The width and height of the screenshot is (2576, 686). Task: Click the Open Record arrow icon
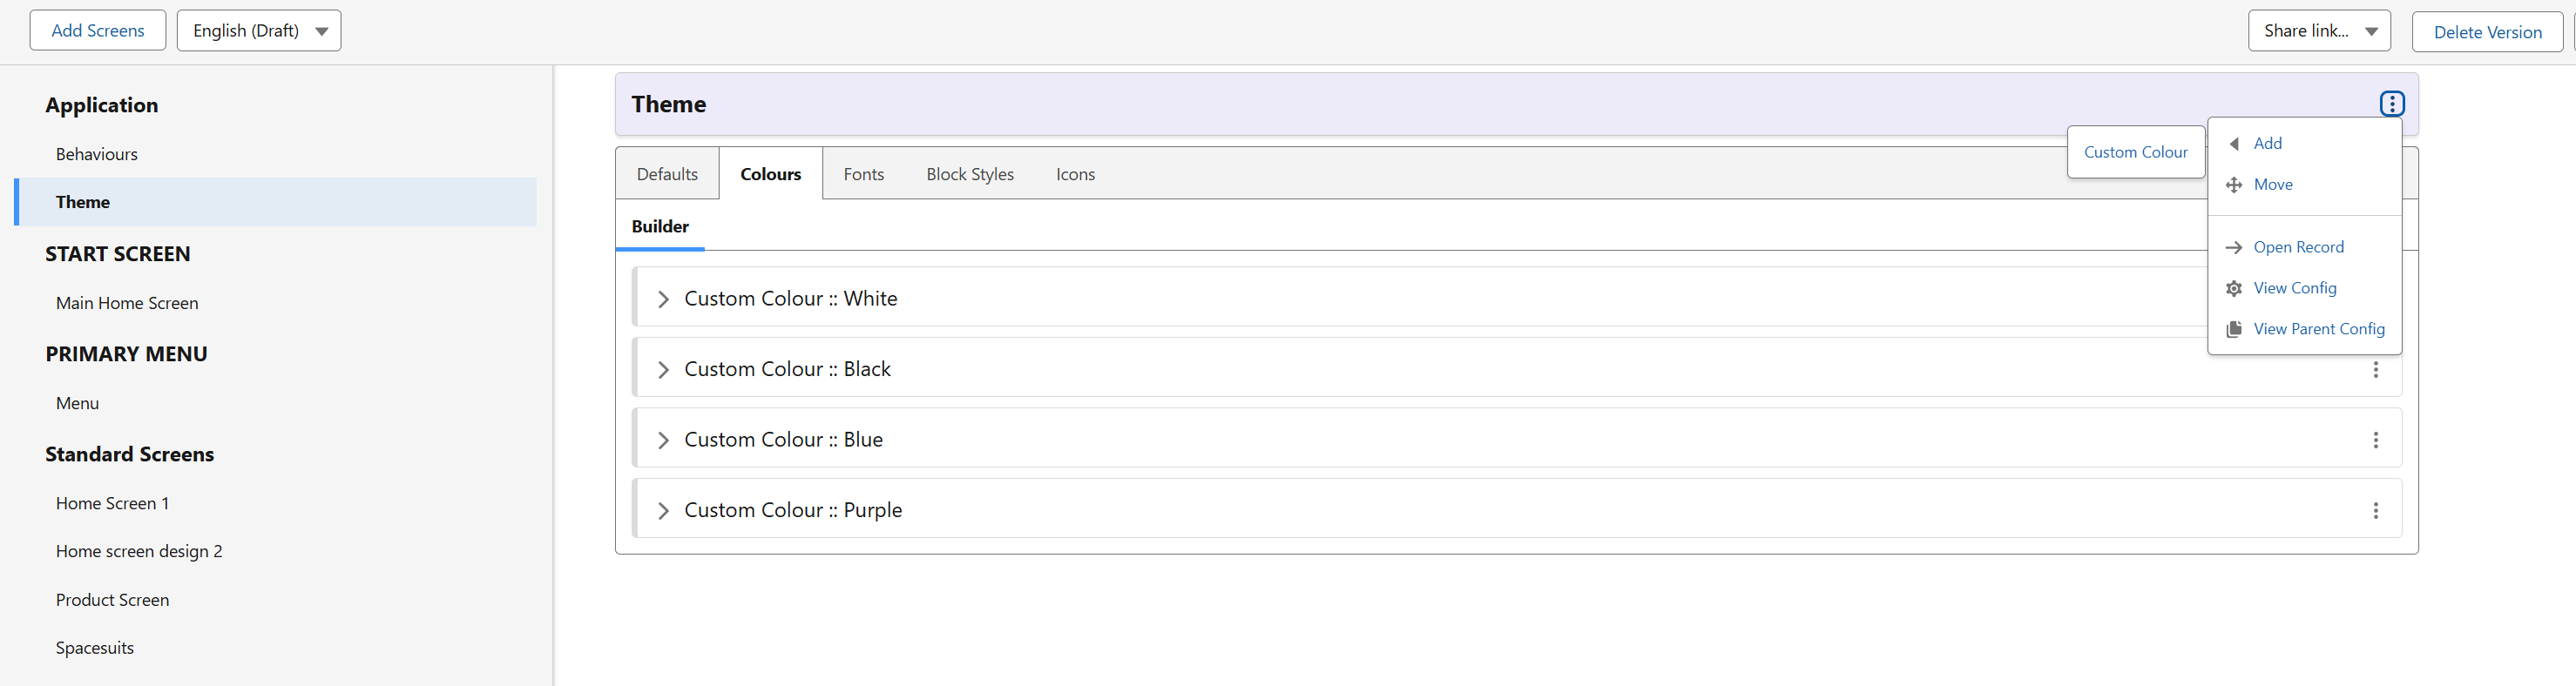tap(2233, 247)
